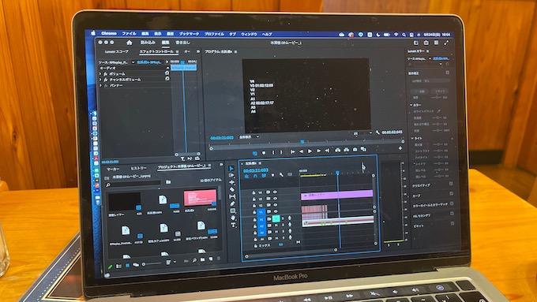This screenshot has width=537, height=302.
Task: Choose the Pen tool in toolbar
Action: 232,204
